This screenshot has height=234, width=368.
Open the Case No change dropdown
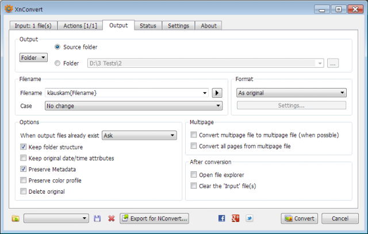coord(133,106)
